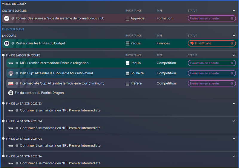Click importance bars icon next to Apprécié
The width and height of the screenshot is (239, 168).
pos(128,18)
